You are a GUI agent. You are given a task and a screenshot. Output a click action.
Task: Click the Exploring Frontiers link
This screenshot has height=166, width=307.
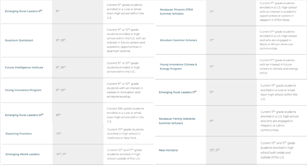(18, 134)
